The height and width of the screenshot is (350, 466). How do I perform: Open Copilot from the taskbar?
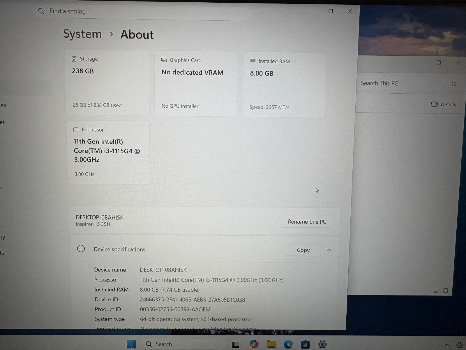254,344
